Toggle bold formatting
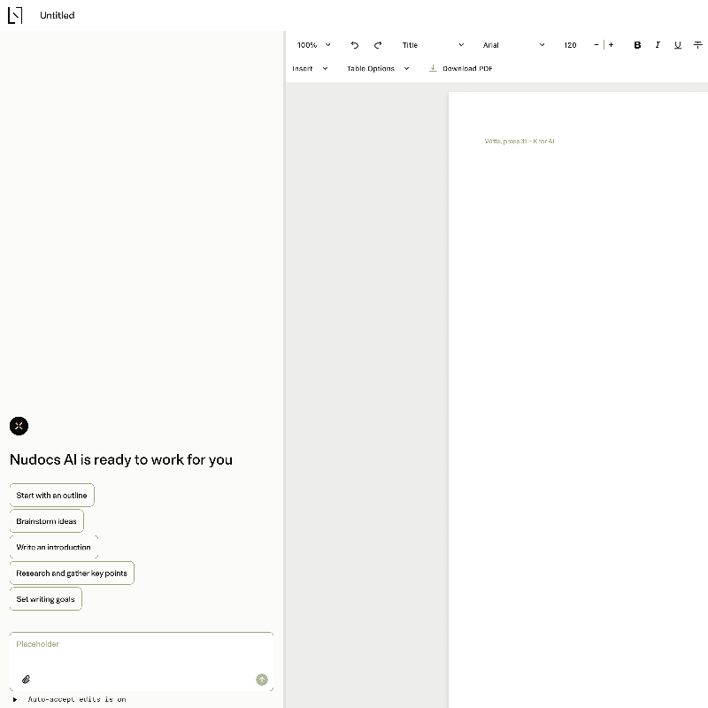The height and width of the screenshot is (708, 708). (x=637, y=45)
